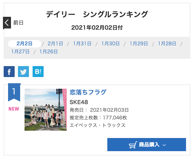Click the SKE48 artist name
Viewport: 193px width, 157px height.
pos(79,102)
